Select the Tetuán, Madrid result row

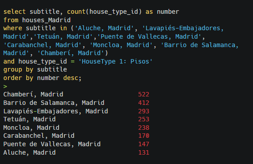(76, 119)
